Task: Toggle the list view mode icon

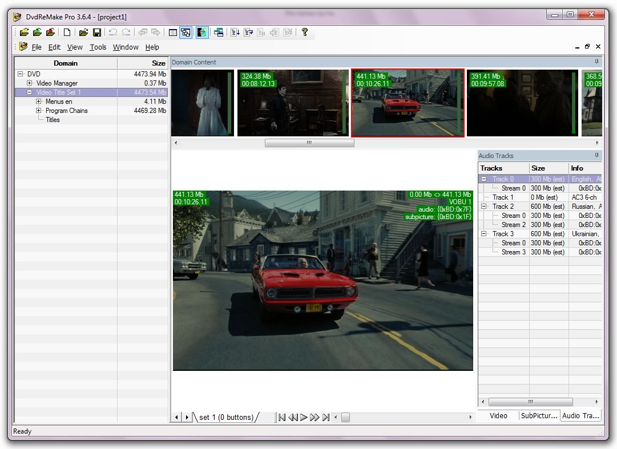Action: pos(173,33)
